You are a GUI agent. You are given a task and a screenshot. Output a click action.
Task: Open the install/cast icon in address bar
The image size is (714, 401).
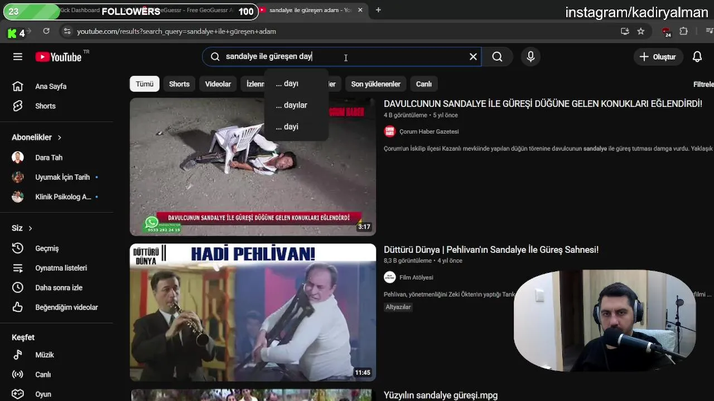(625, 31)
